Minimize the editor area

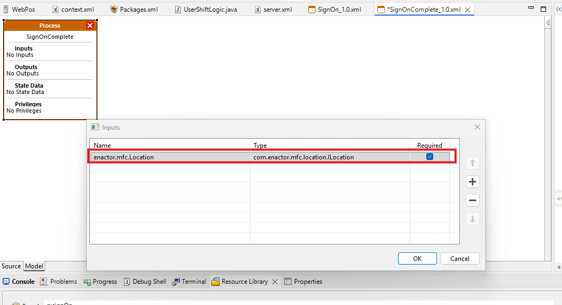point(531,8)
